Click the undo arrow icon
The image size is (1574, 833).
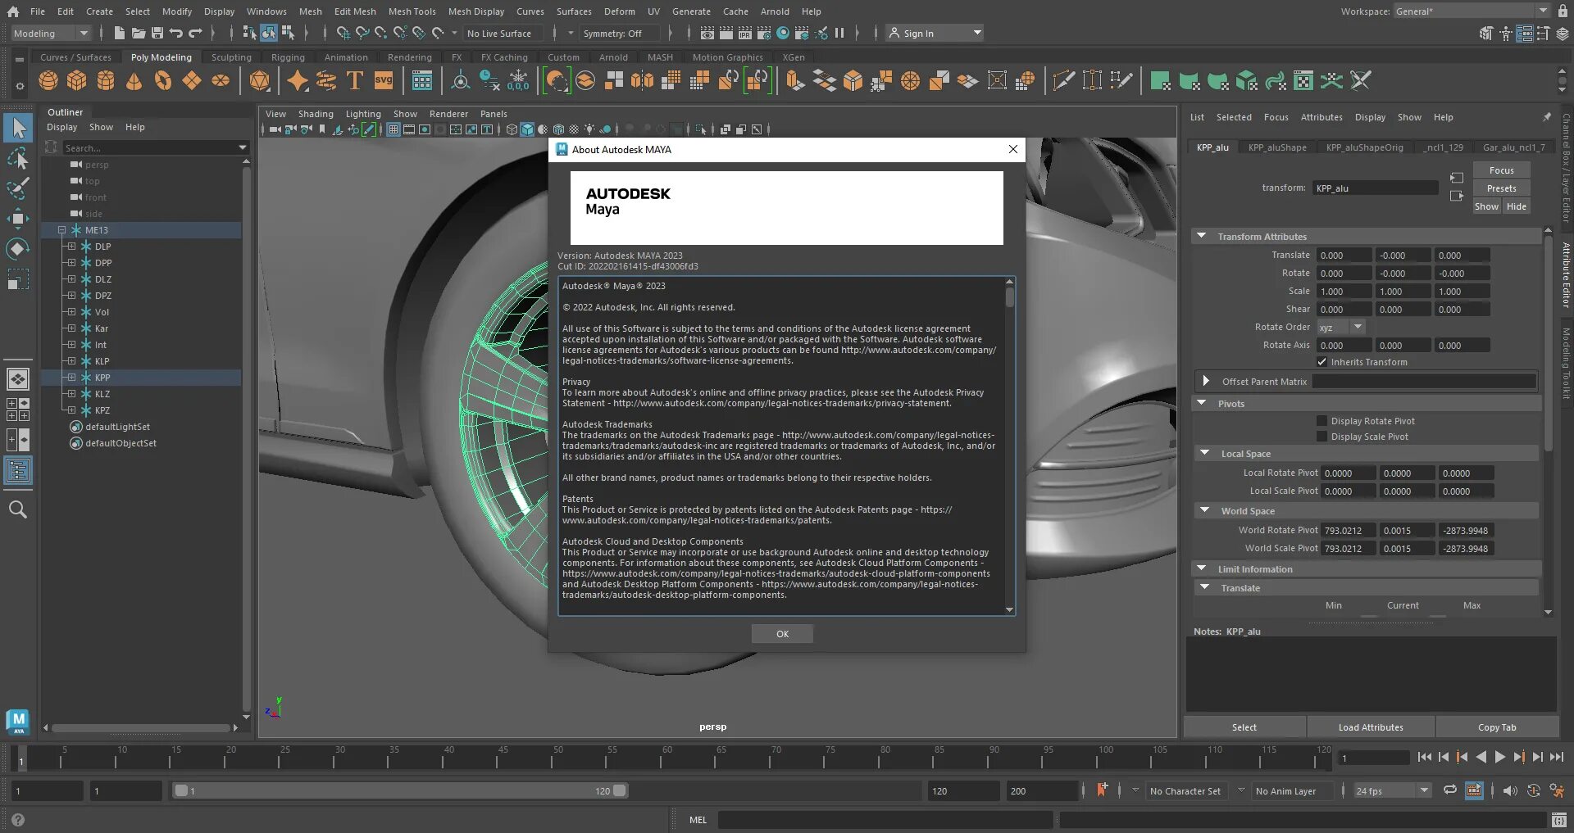click(x=176, y=33)
